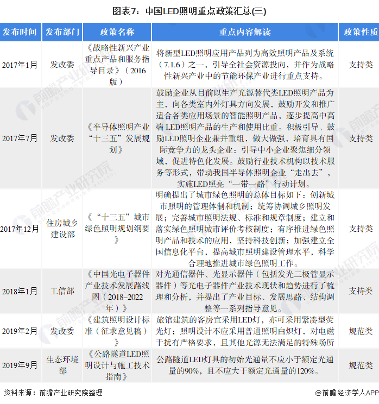Click the 生态环境部 department cell
Viewport: 379px width, 404px height.
(63, 365)
